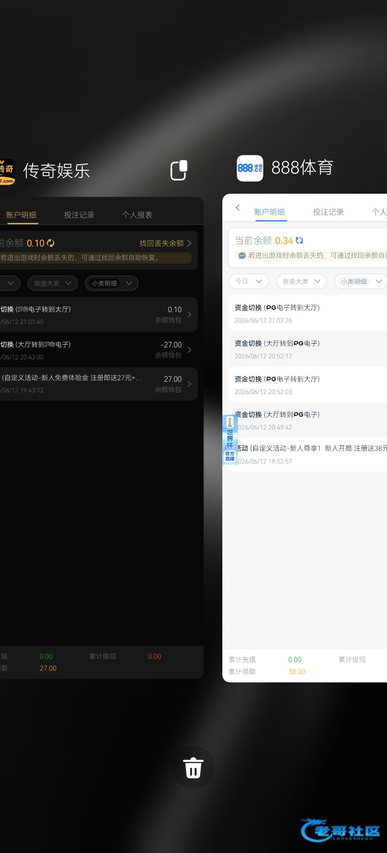Viewport: 387px width, 853px height.
Task: Tap the chat bubble icon in the 888体育 notice
Action: 242,256
